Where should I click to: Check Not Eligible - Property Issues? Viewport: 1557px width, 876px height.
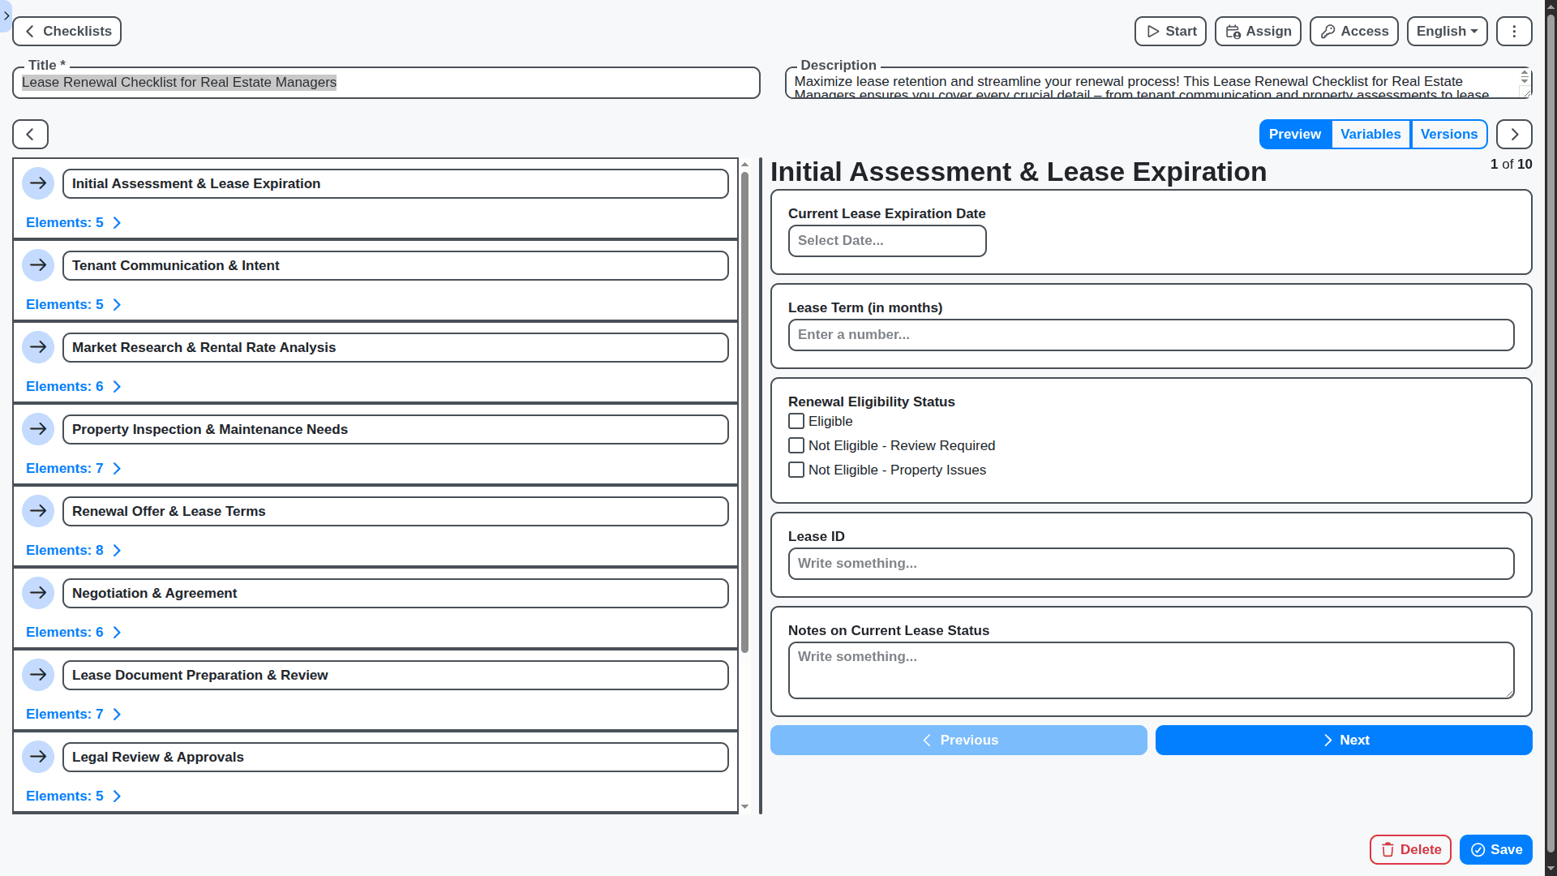pyautogui.click(x=796, y=470)
